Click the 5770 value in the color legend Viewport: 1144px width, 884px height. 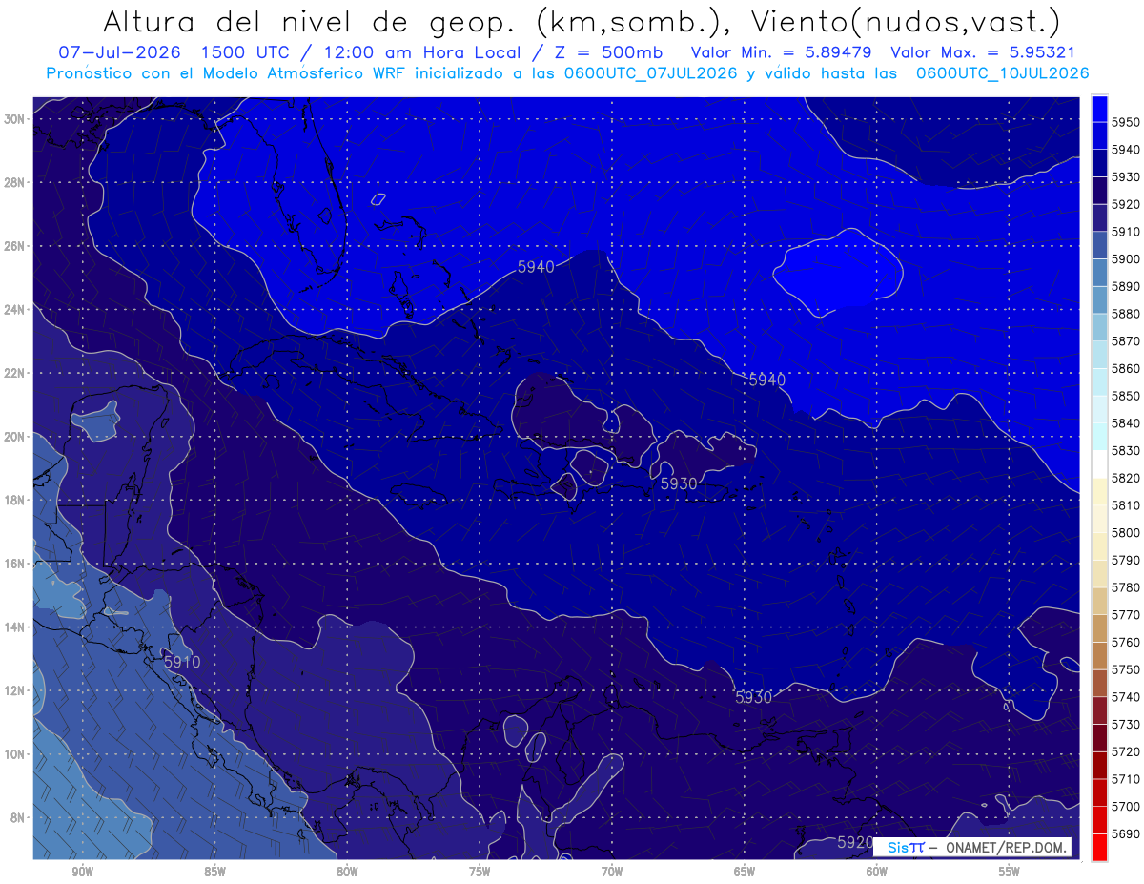point(1125,615)
